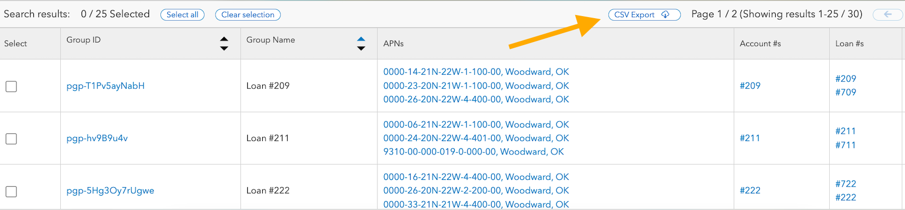Open group pgp-T1Pv5ayNabH link

(105, 86)
